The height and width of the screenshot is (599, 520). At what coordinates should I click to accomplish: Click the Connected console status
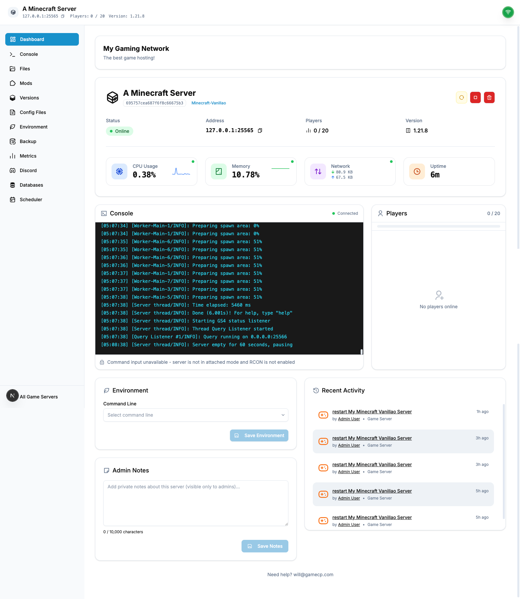345,213
